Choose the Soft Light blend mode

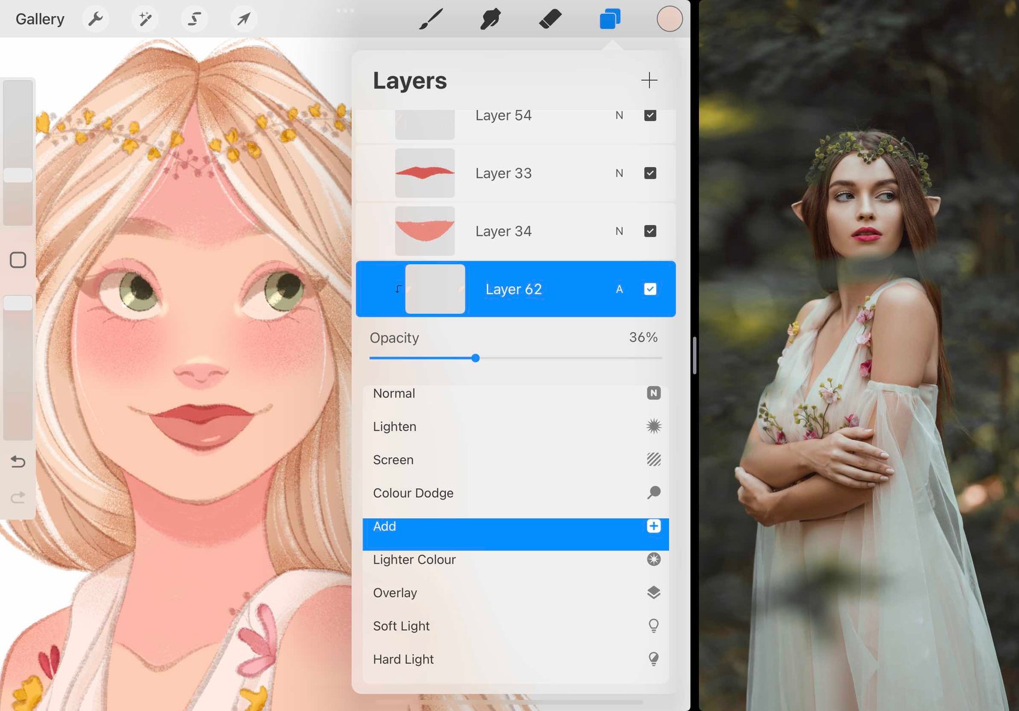click(515, 626)
